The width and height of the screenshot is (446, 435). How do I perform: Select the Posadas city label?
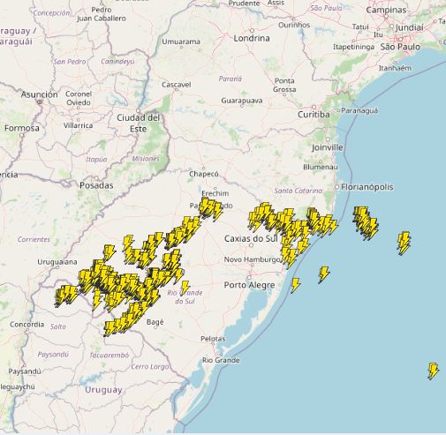point(96,185)
